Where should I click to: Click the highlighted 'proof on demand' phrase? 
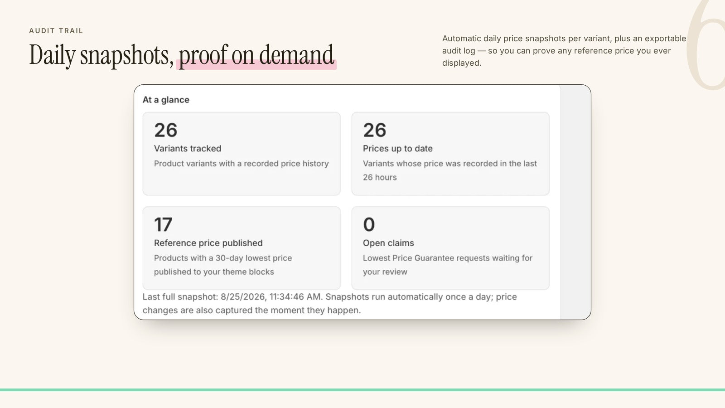[x=256, y=55]
